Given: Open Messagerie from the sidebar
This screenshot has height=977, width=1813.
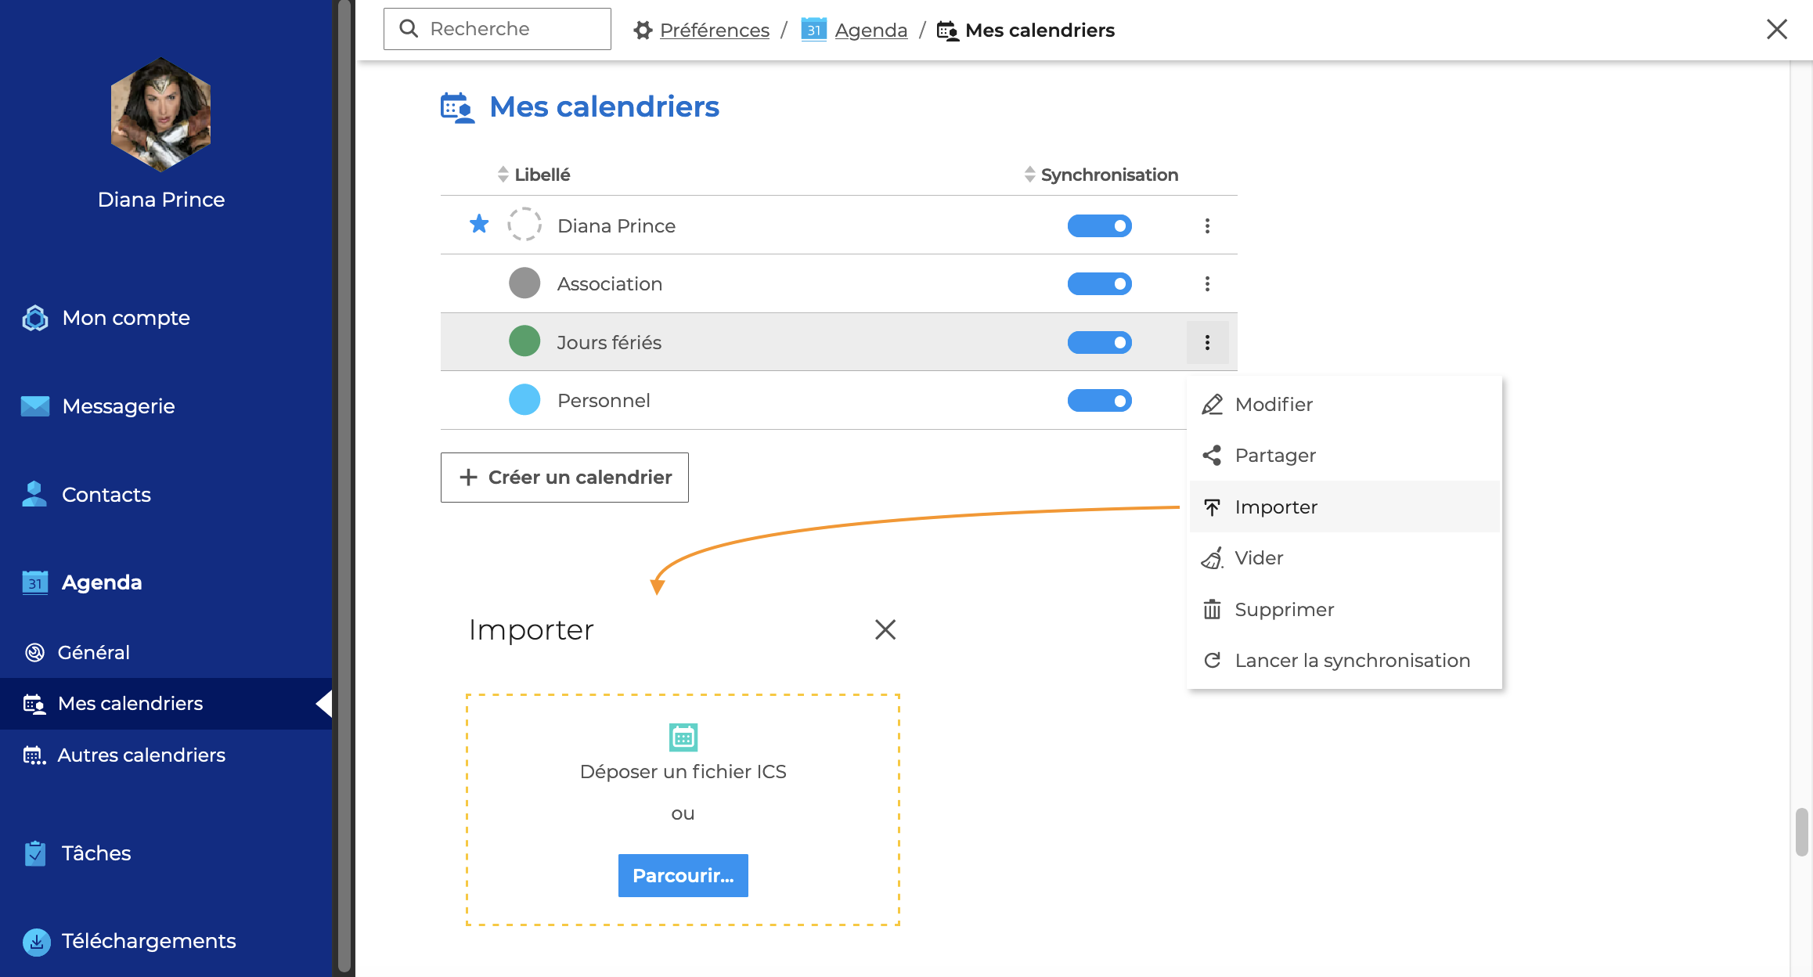Looking at the screenshot, I should point(117,406).
